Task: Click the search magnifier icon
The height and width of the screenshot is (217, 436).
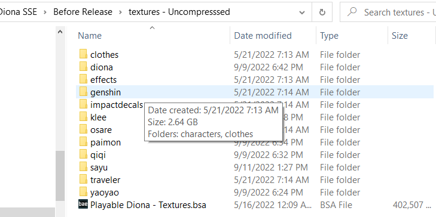Action: pyautogui.click(x=352, y=12)
